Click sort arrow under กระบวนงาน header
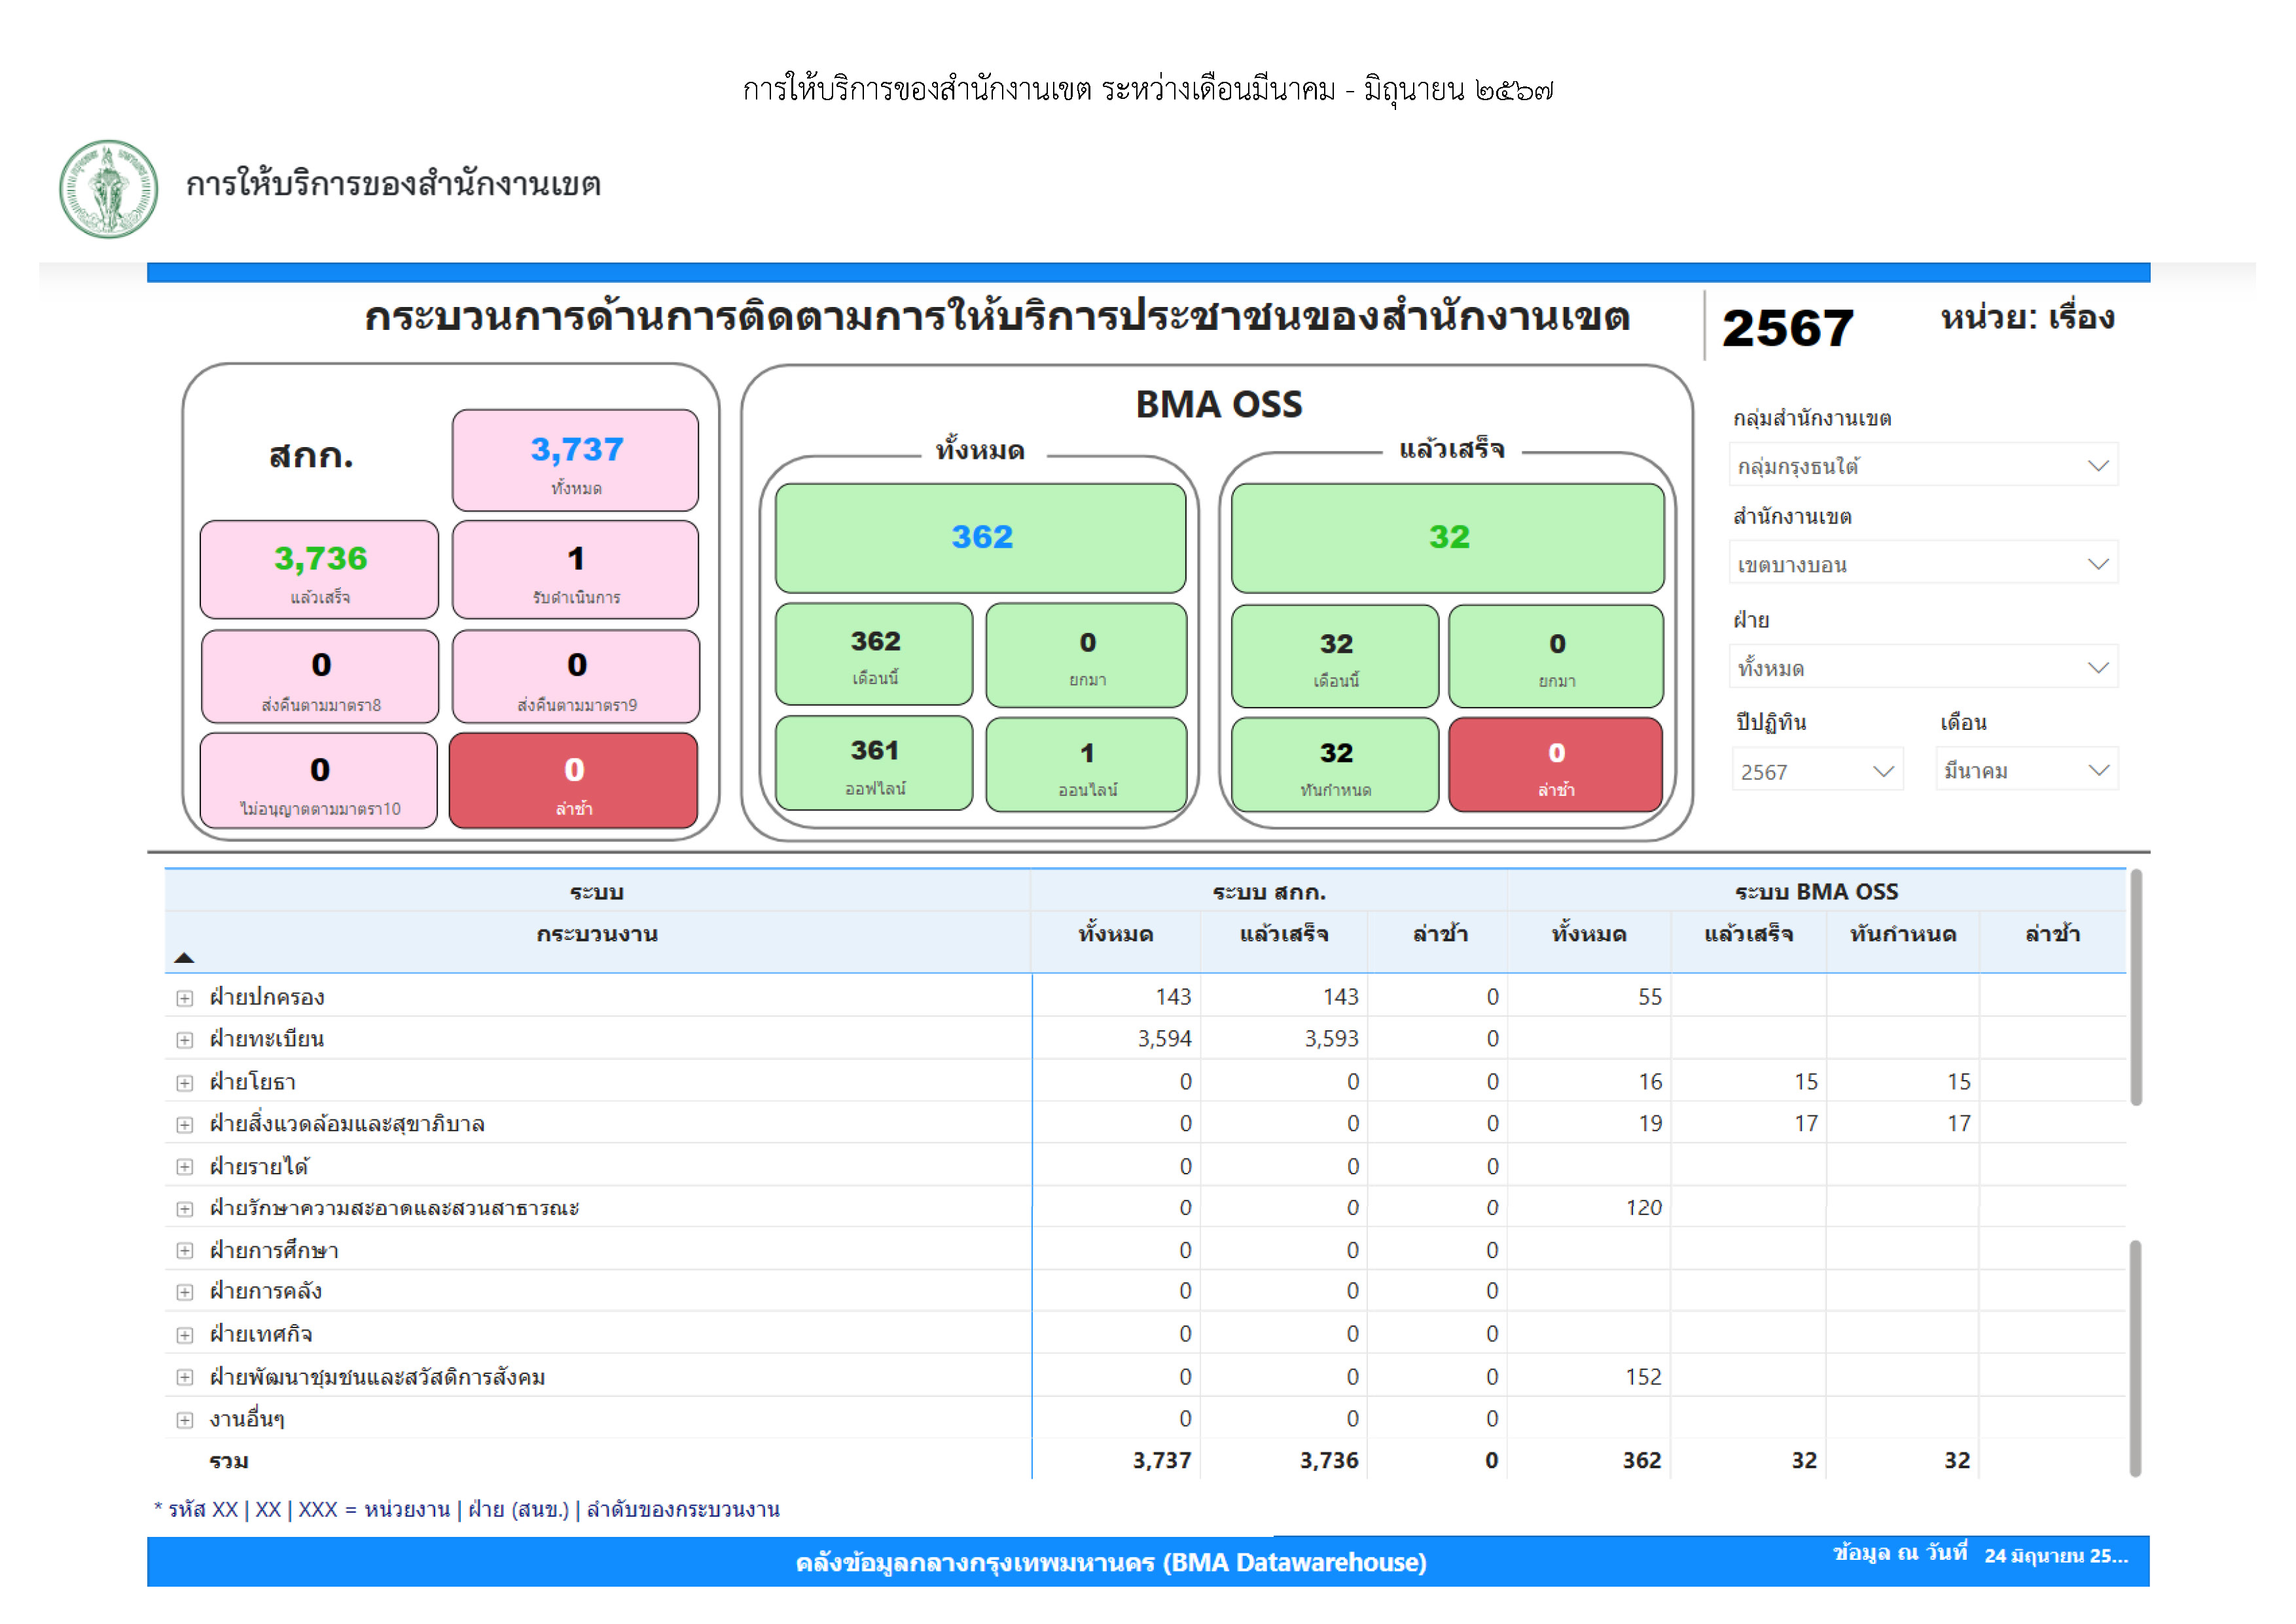Viewport: 2296px width, 1624px height. pyautogui.click(x=184, y=958)
